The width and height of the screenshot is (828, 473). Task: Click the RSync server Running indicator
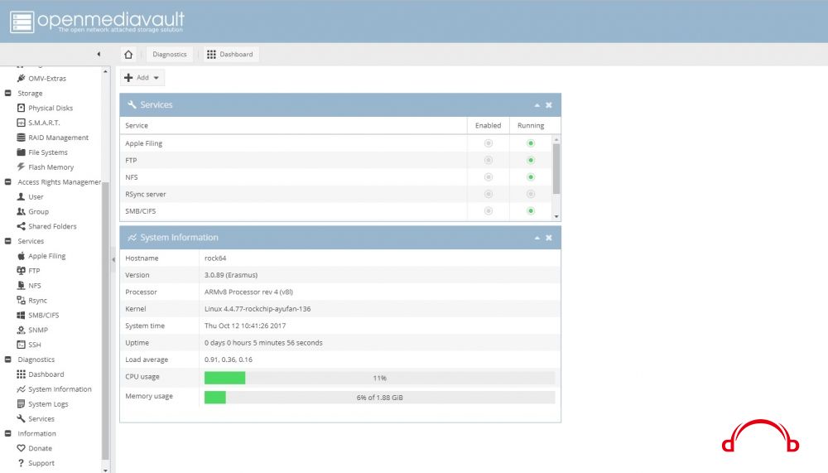pos(531,194)
